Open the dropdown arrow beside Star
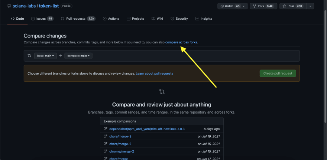The width and height of the screenshot is (327, 160). pyautogui.click(x=310, y=6)
